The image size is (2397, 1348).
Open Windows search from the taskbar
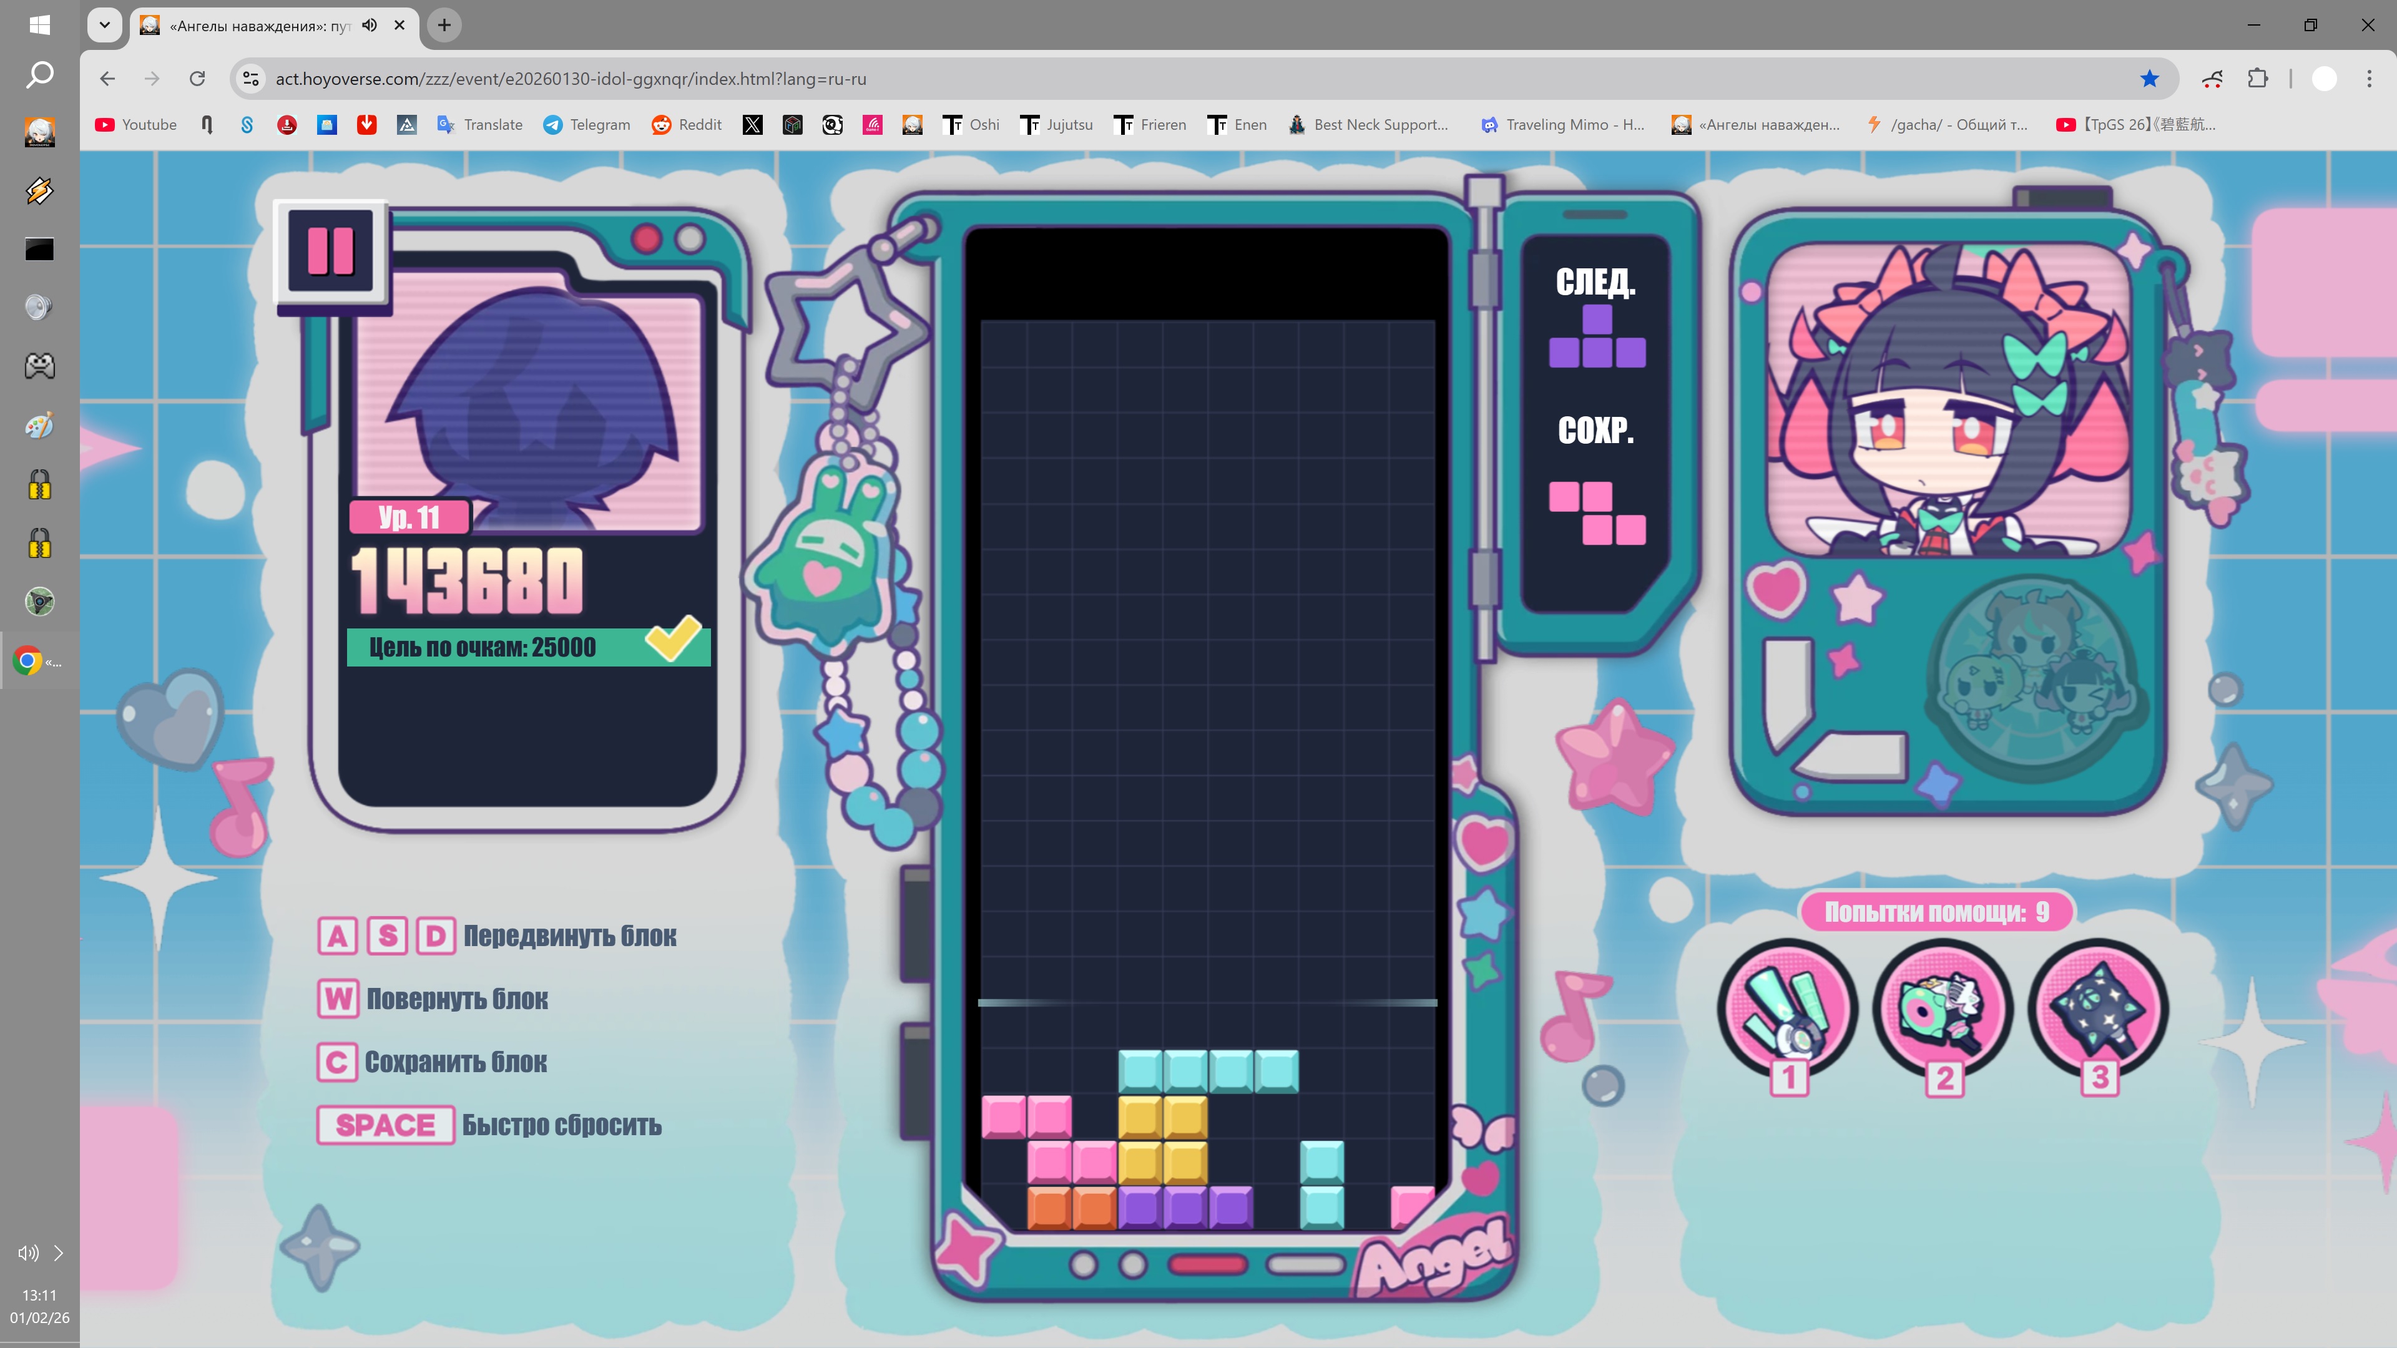[x=39, y=76]
